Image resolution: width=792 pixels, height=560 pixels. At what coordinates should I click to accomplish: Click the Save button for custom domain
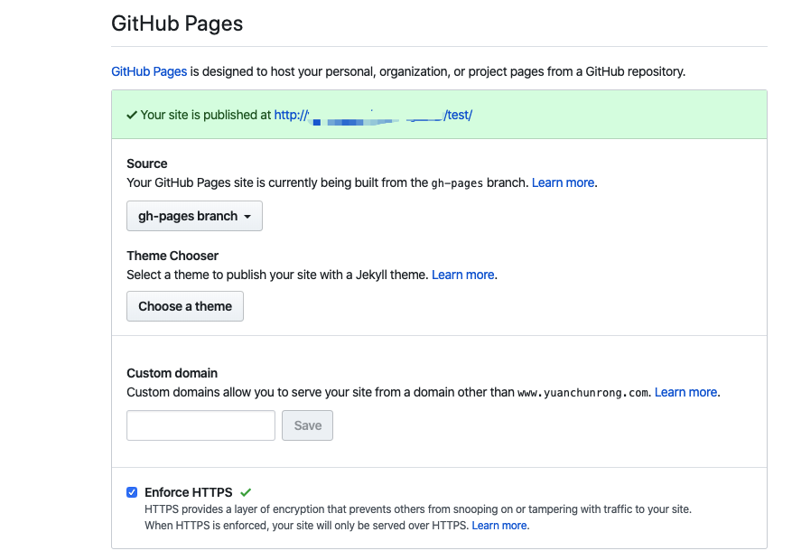pyautogui.click(x=307, y=425)
